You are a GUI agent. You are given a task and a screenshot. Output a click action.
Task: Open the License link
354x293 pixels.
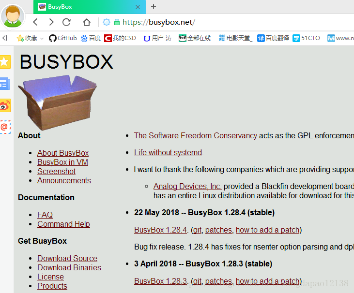50,277
